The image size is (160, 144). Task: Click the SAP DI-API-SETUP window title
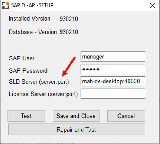[32, 5]
